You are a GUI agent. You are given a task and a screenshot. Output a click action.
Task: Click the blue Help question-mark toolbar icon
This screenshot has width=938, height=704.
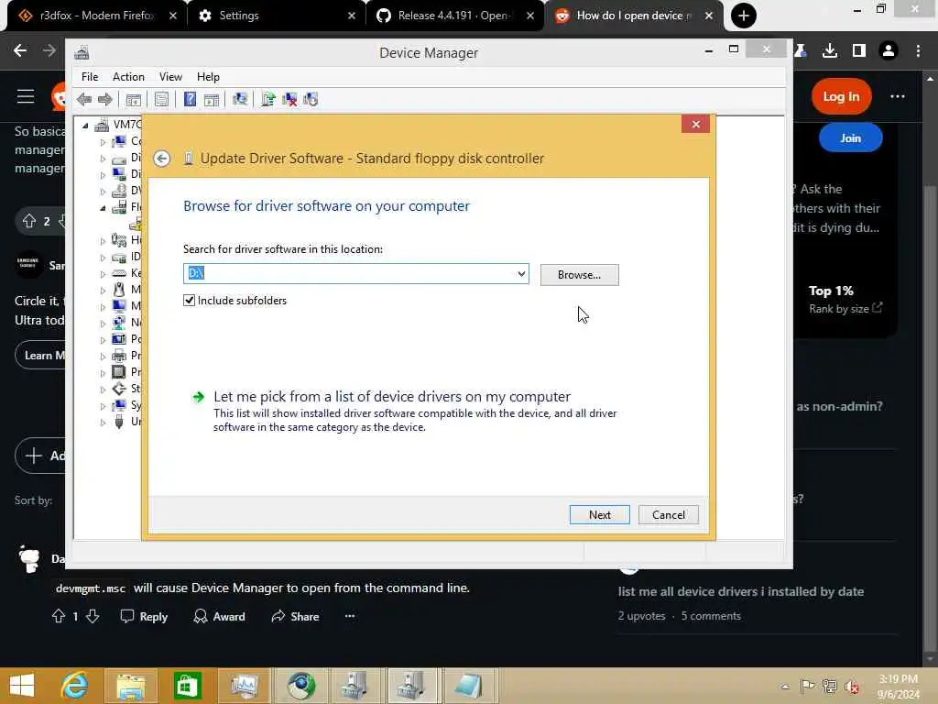point(190,99)
